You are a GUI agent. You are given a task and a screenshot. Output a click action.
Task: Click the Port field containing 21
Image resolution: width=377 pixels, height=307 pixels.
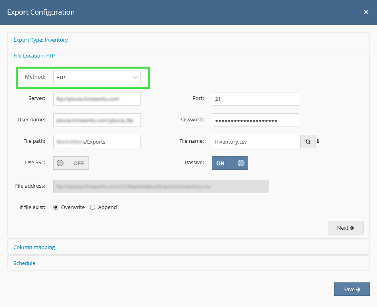pos(255,99)
